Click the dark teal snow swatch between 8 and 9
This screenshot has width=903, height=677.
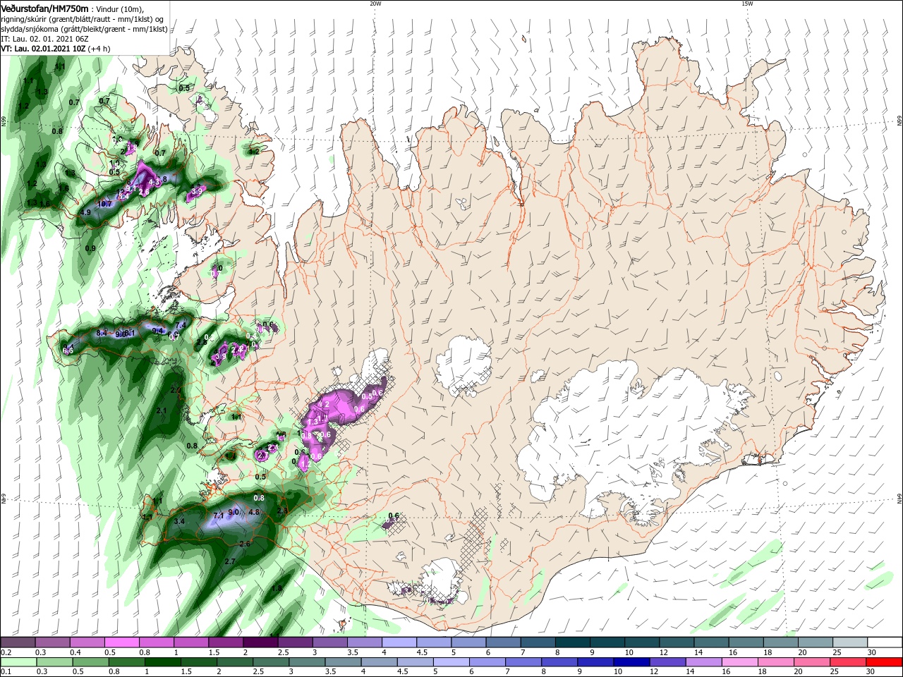click(573, 642)
